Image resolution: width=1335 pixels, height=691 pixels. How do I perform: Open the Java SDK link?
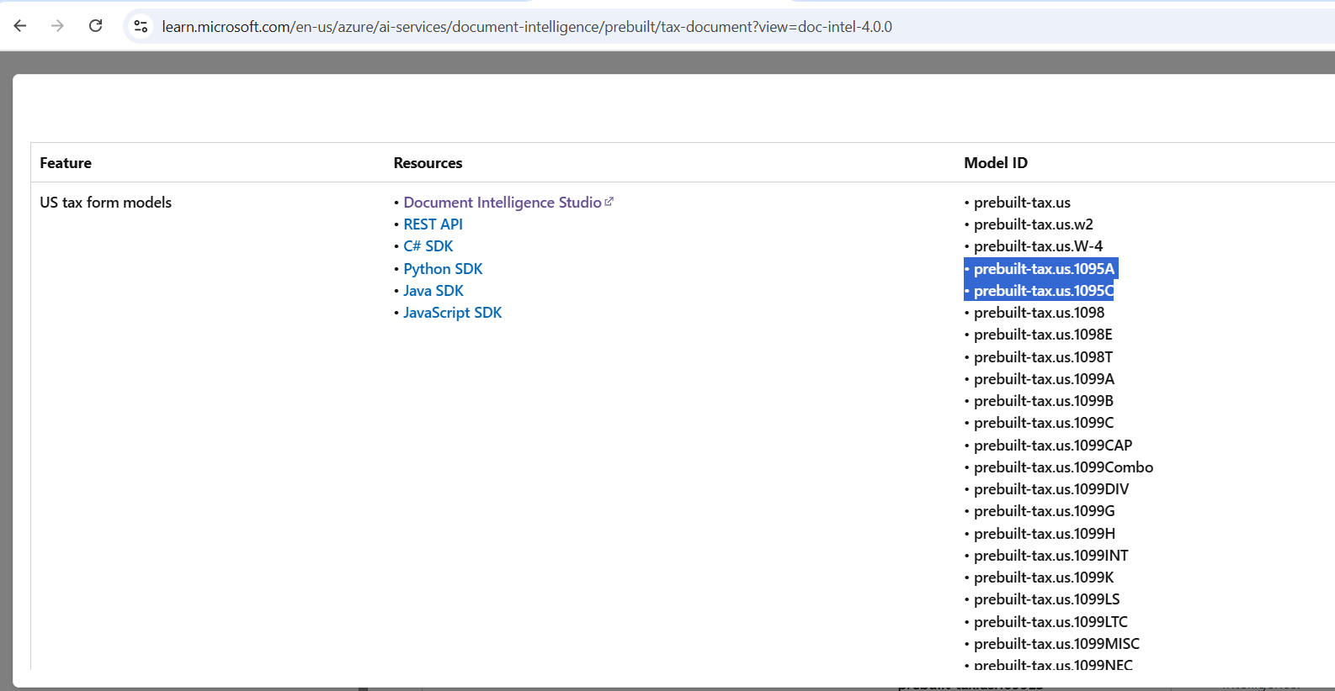click(433, 291)
